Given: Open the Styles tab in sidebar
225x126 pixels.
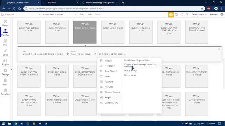Looking at the screenshot, I should 5,52.
